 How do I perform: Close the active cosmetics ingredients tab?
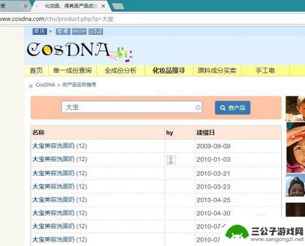(103, 6)
